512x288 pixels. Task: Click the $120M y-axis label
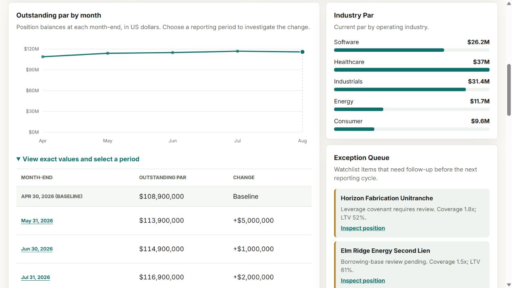(32, 49)
